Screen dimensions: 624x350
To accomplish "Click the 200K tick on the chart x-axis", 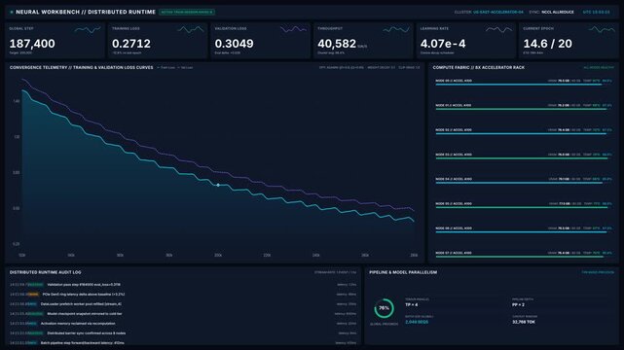I will [218, 256].
